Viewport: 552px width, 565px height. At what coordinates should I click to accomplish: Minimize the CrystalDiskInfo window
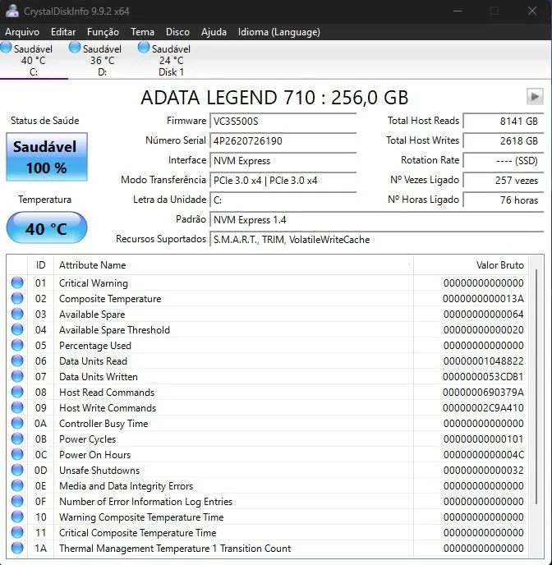[458, 11]
